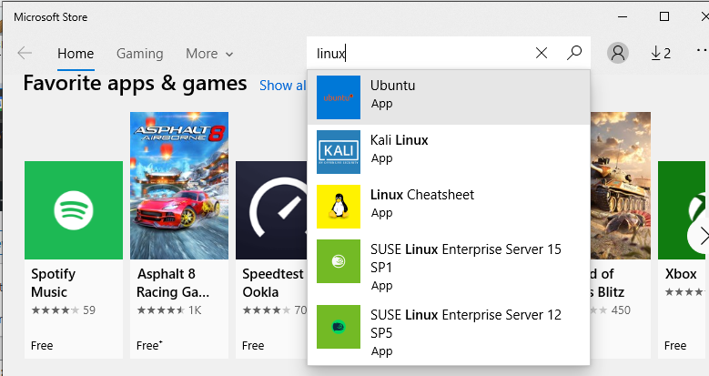The height and width of the screenshot is (376, 709).
Task: Open the Spotify Music app tile
Action: pos(74,259)
